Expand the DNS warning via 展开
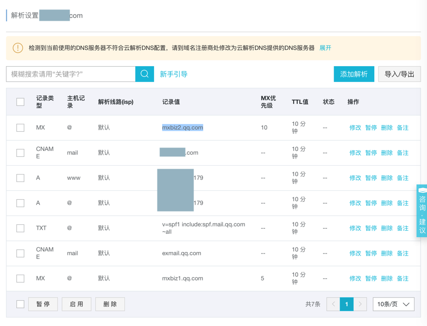 click(325, 48)
